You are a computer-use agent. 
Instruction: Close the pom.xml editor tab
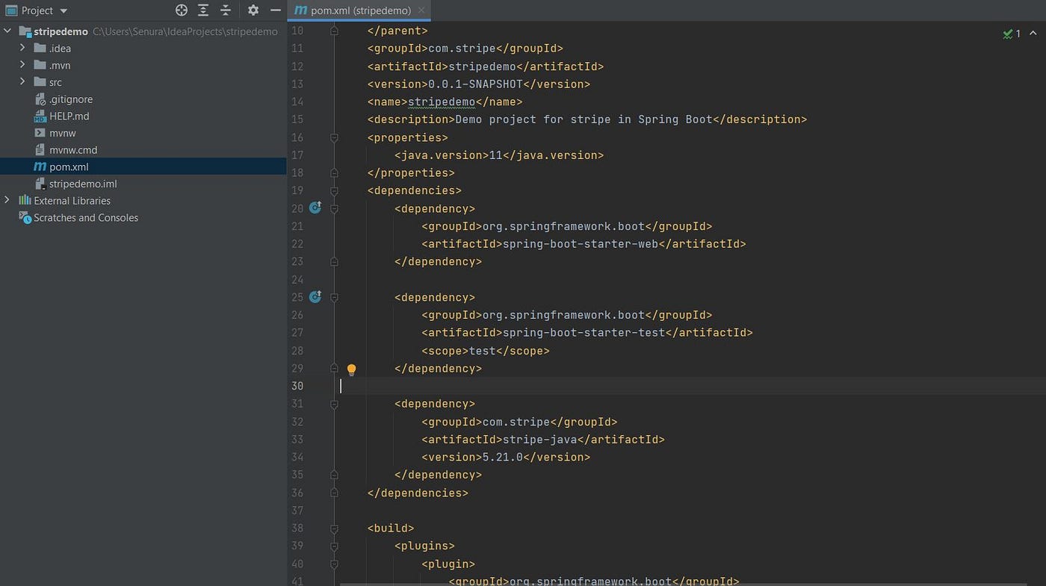(x=422, y=10)
